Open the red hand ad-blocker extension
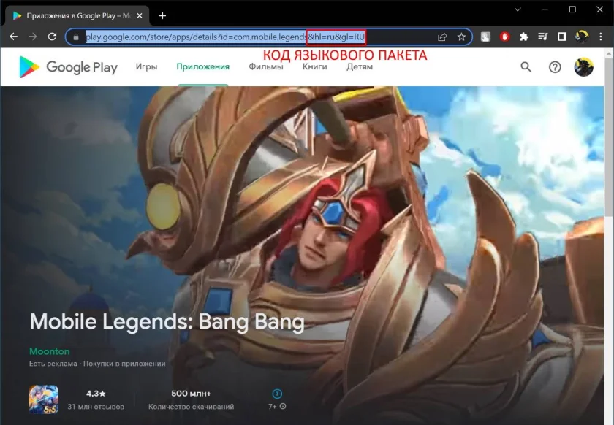614x425 pixels. (504, 37)
